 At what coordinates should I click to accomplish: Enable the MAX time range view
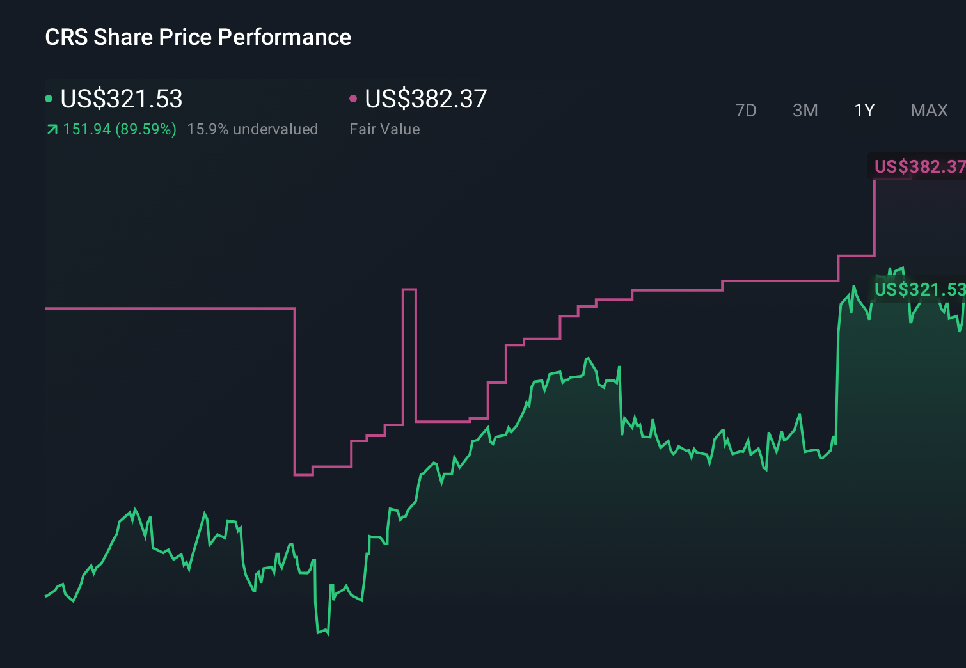click(929, 110)
